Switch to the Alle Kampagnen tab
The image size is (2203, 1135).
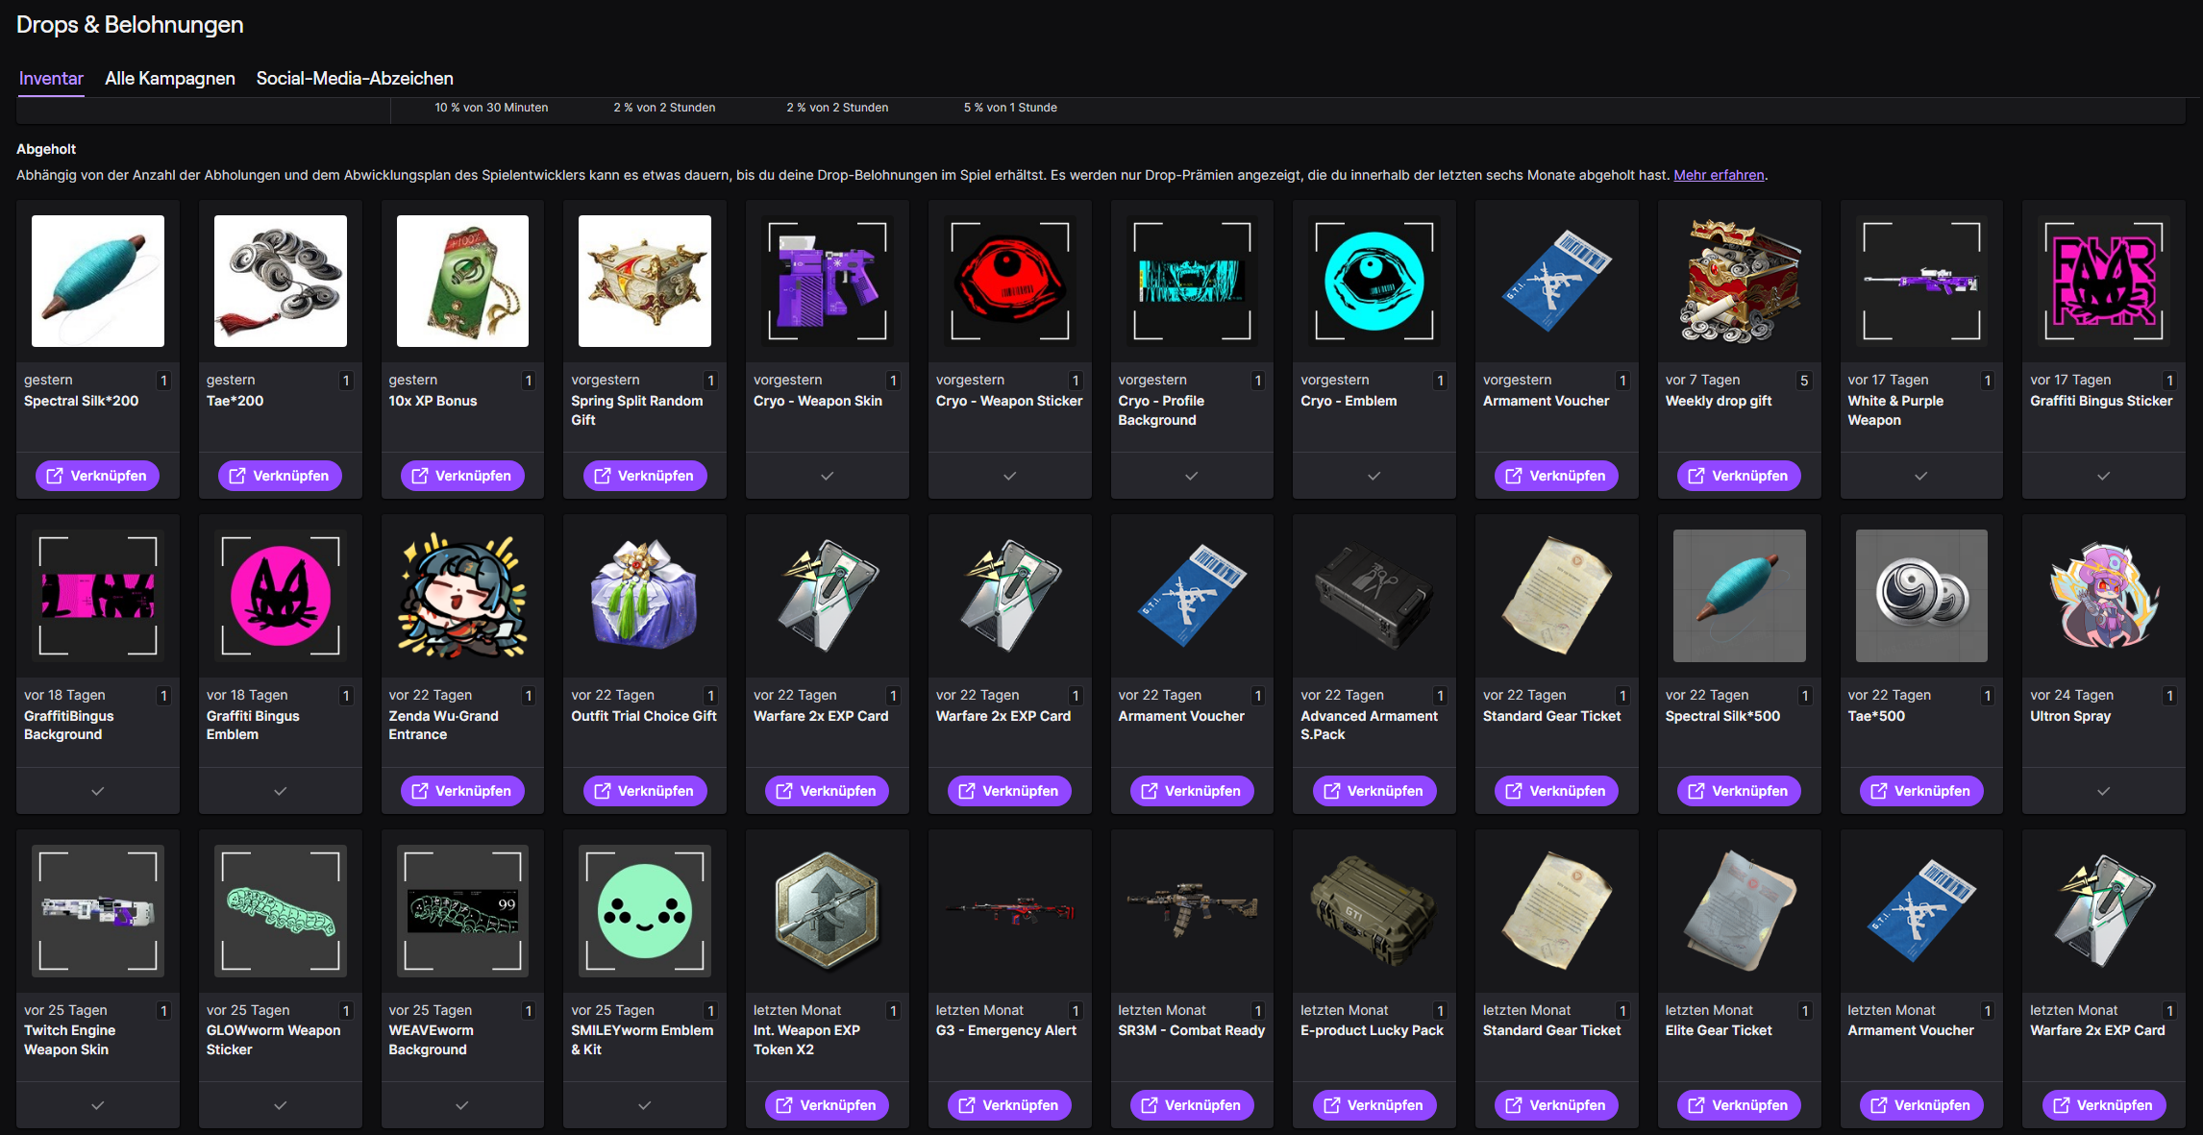pyautogui.click(x=170, y=79)
